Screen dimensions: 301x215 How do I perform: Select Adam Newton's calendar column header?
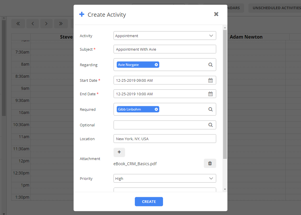click(x=246, y=37)
